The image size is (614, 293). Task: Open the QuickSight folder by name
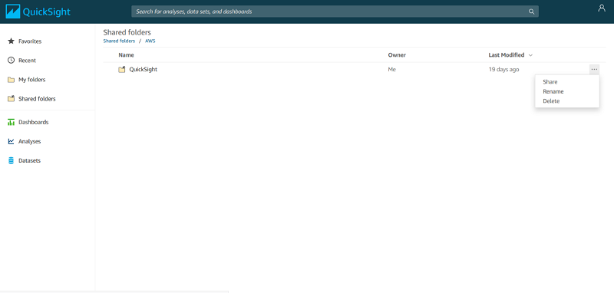143,69
